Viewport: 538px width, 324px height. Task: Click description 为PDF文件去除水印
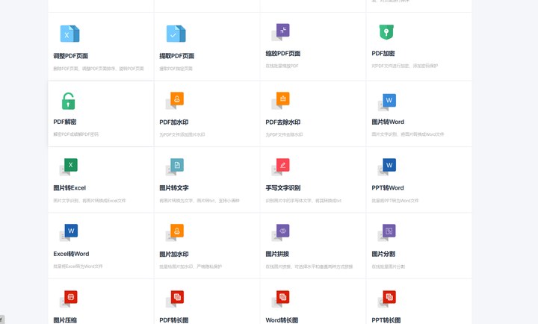click(x=284, y=134)
